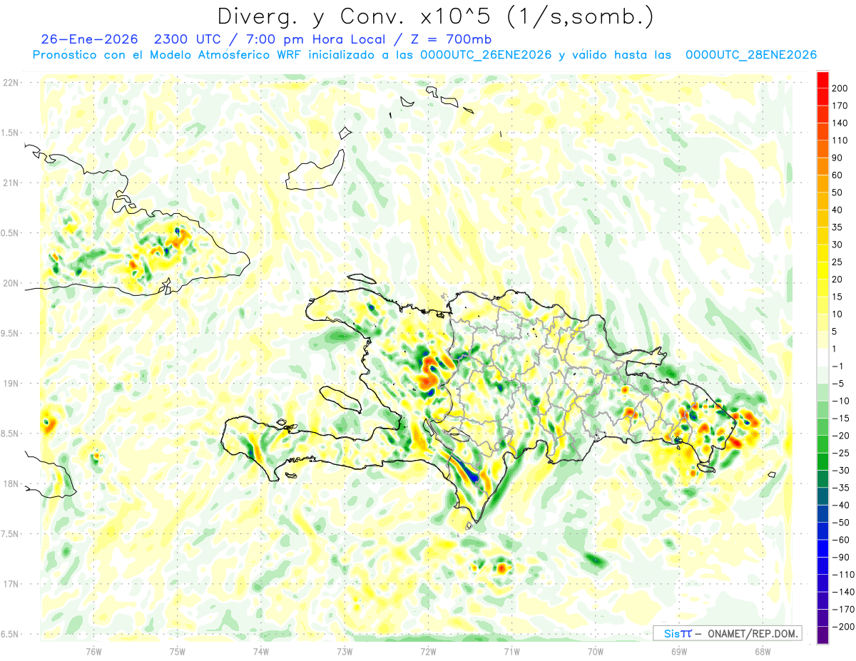Click the "-110" colorbar label
Viewport: 856px width, 661px height.
coord(842,575)
